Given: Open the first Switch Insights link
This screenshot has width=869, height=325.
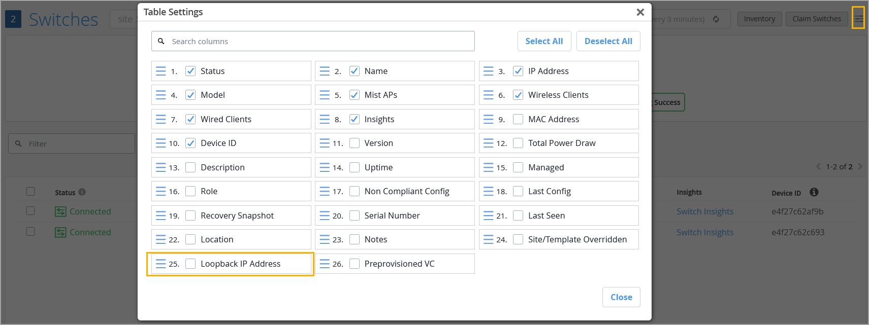Looking at the screenshot, I should click(704, 211).
